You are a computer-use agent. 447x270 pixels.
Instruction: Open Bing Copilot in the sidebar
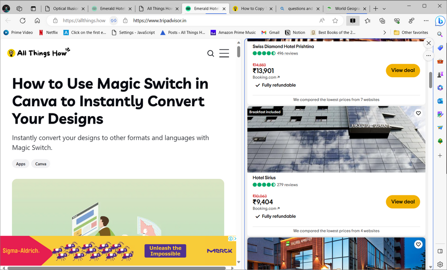(x=440, y=21)
